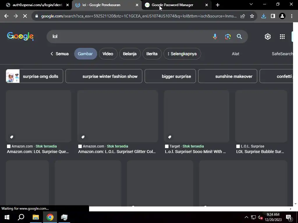The width and height of the screenshot is (298, 223).
Task: Switch to Video results
Action: (108, 54)
